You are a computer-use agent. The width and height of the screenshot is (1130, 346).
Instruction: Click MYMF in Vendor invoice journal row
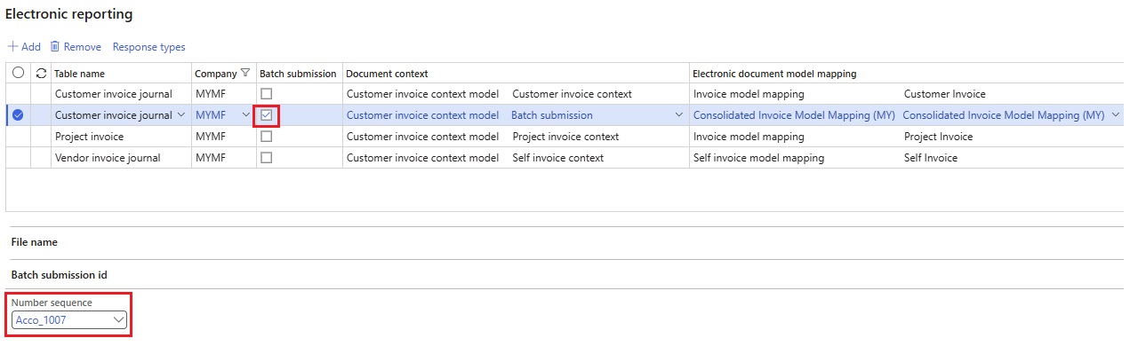(x=211, y=158)
